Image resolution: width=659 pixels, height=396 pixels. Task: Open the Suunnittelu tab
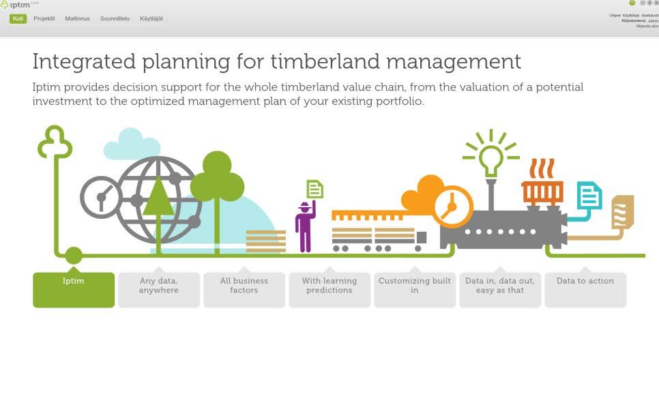click(115, 18)
